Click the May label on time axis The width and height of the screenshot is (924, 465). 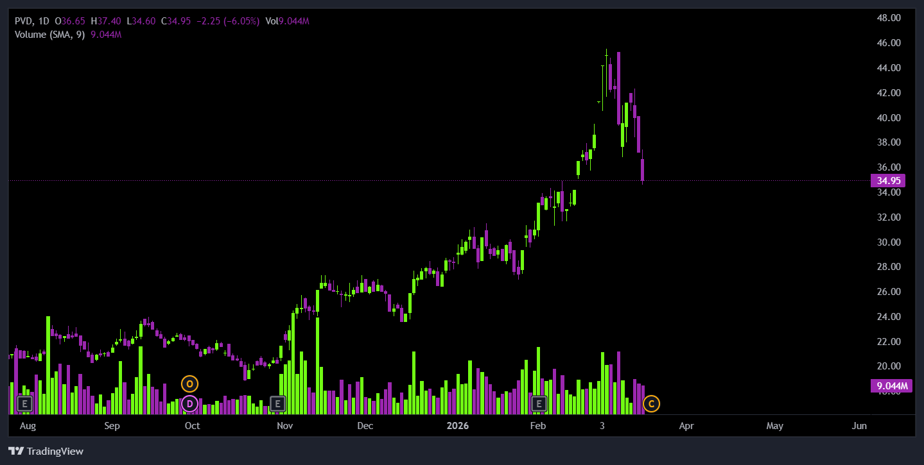(774, 426)
